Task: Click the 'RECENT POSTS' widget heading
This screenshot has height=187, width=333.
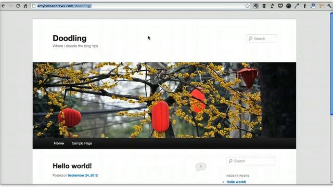Action: (238, 176)
